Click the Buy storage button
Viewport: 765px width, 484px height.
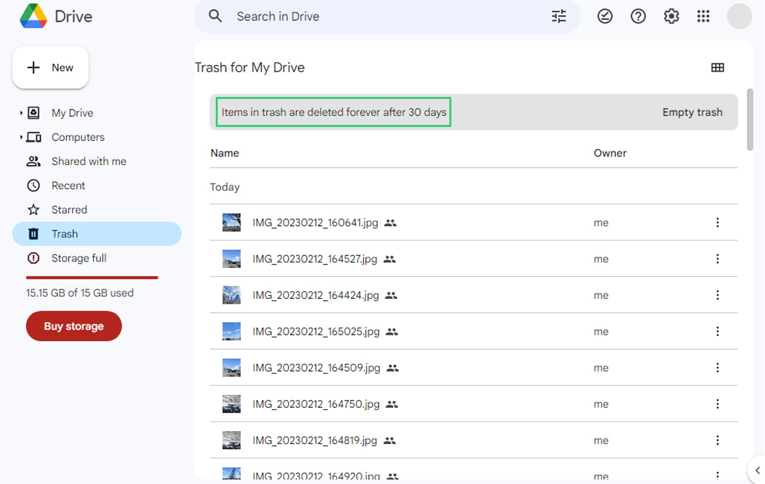point(73,326)
